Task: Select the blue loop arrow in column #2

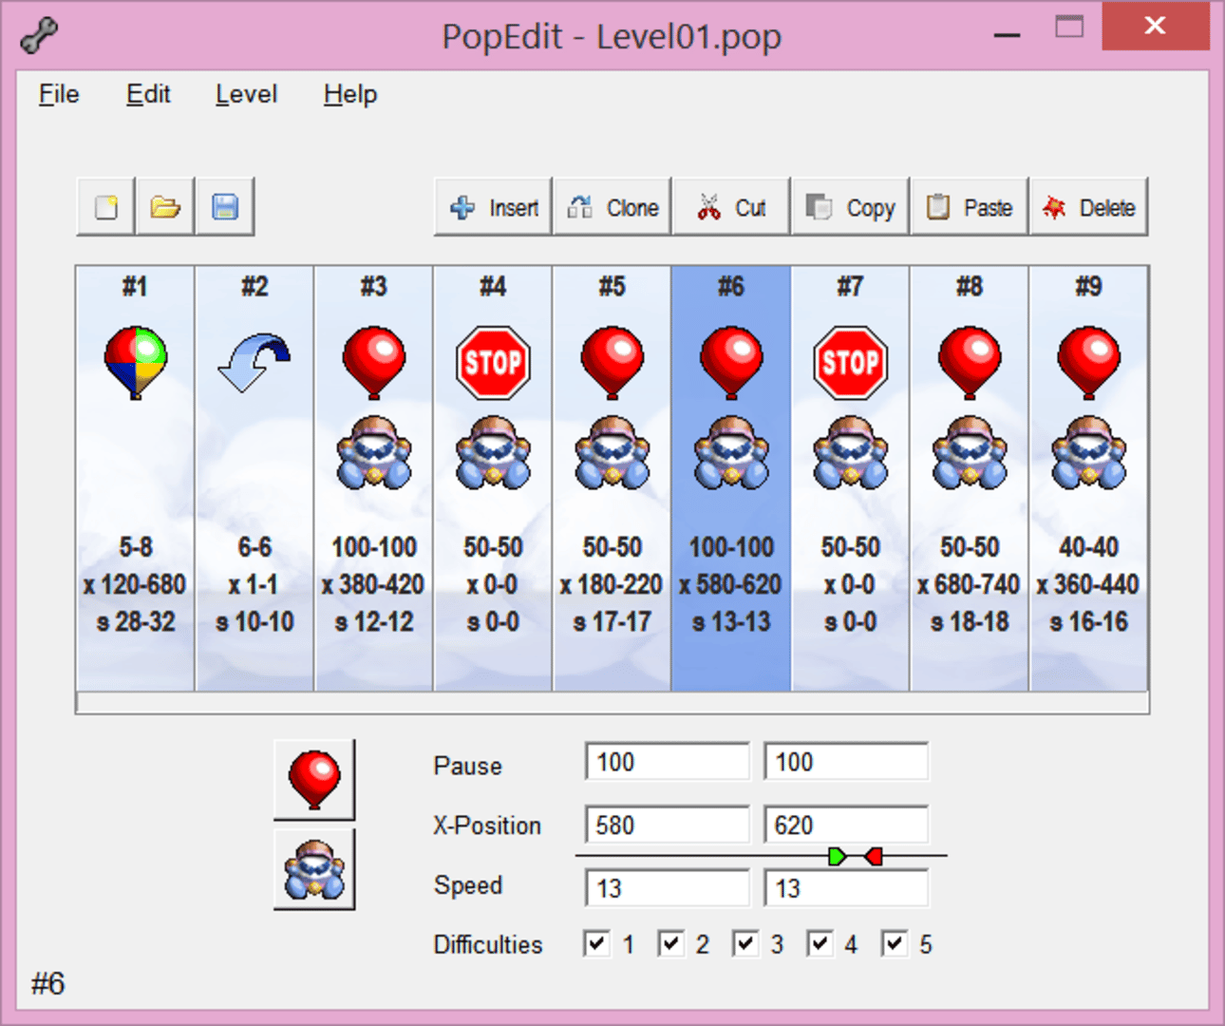Action: point(254,362)
